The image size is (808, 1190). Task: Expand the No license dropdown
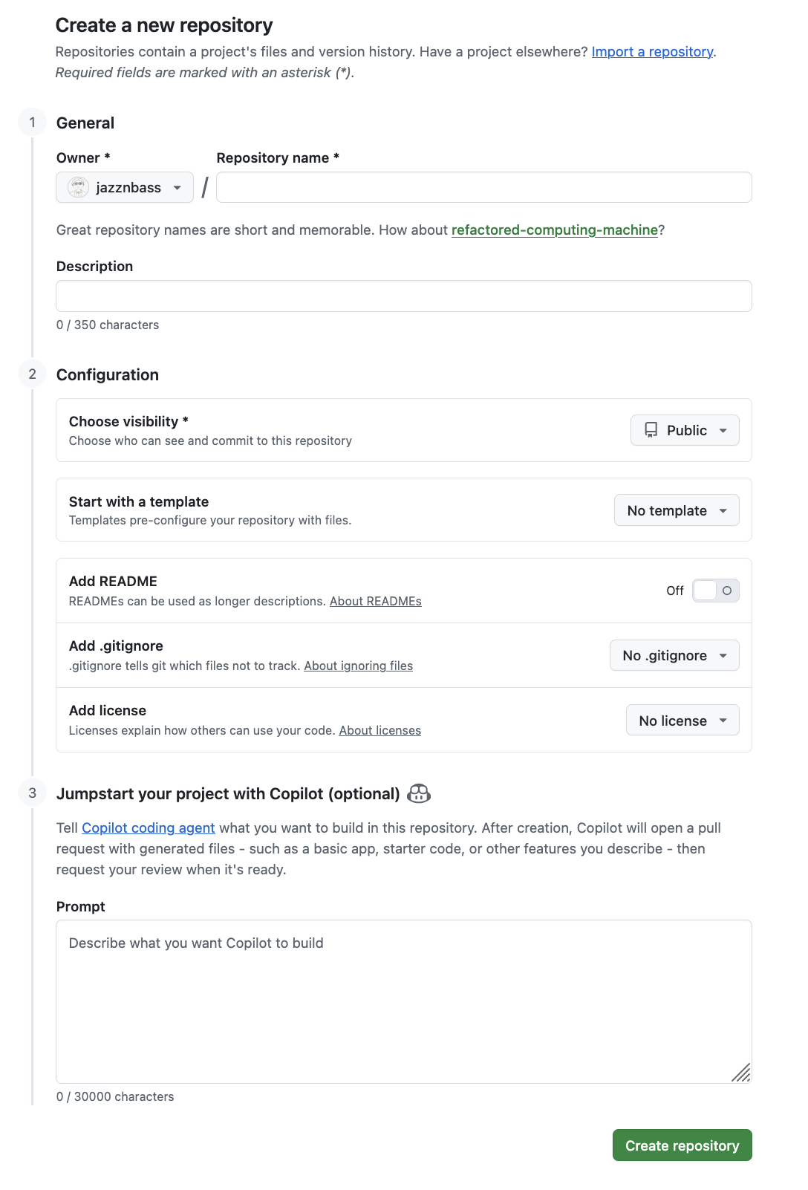click(x=682, y=721)
